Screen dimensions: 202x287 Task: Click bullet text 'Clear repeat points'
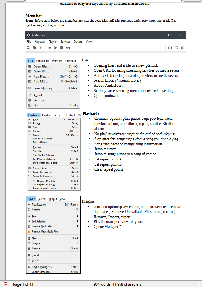[x=109, y=169]
